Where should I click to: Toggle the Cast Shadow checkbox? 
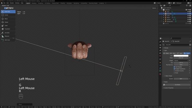(x=174, y=67)
